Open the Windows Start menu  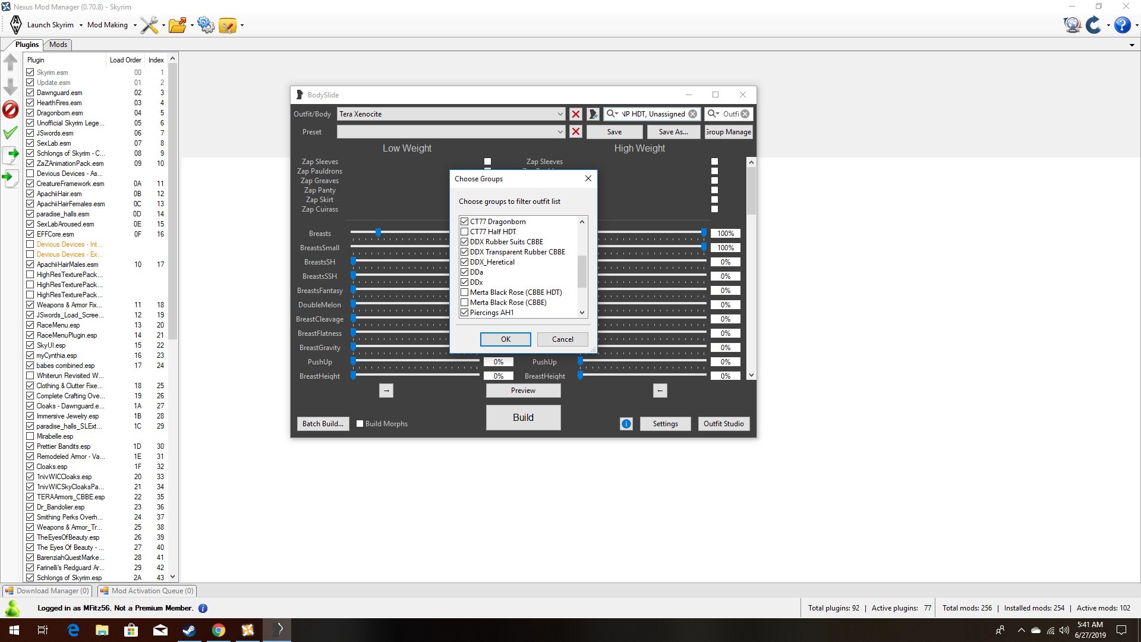coord(14,630)
